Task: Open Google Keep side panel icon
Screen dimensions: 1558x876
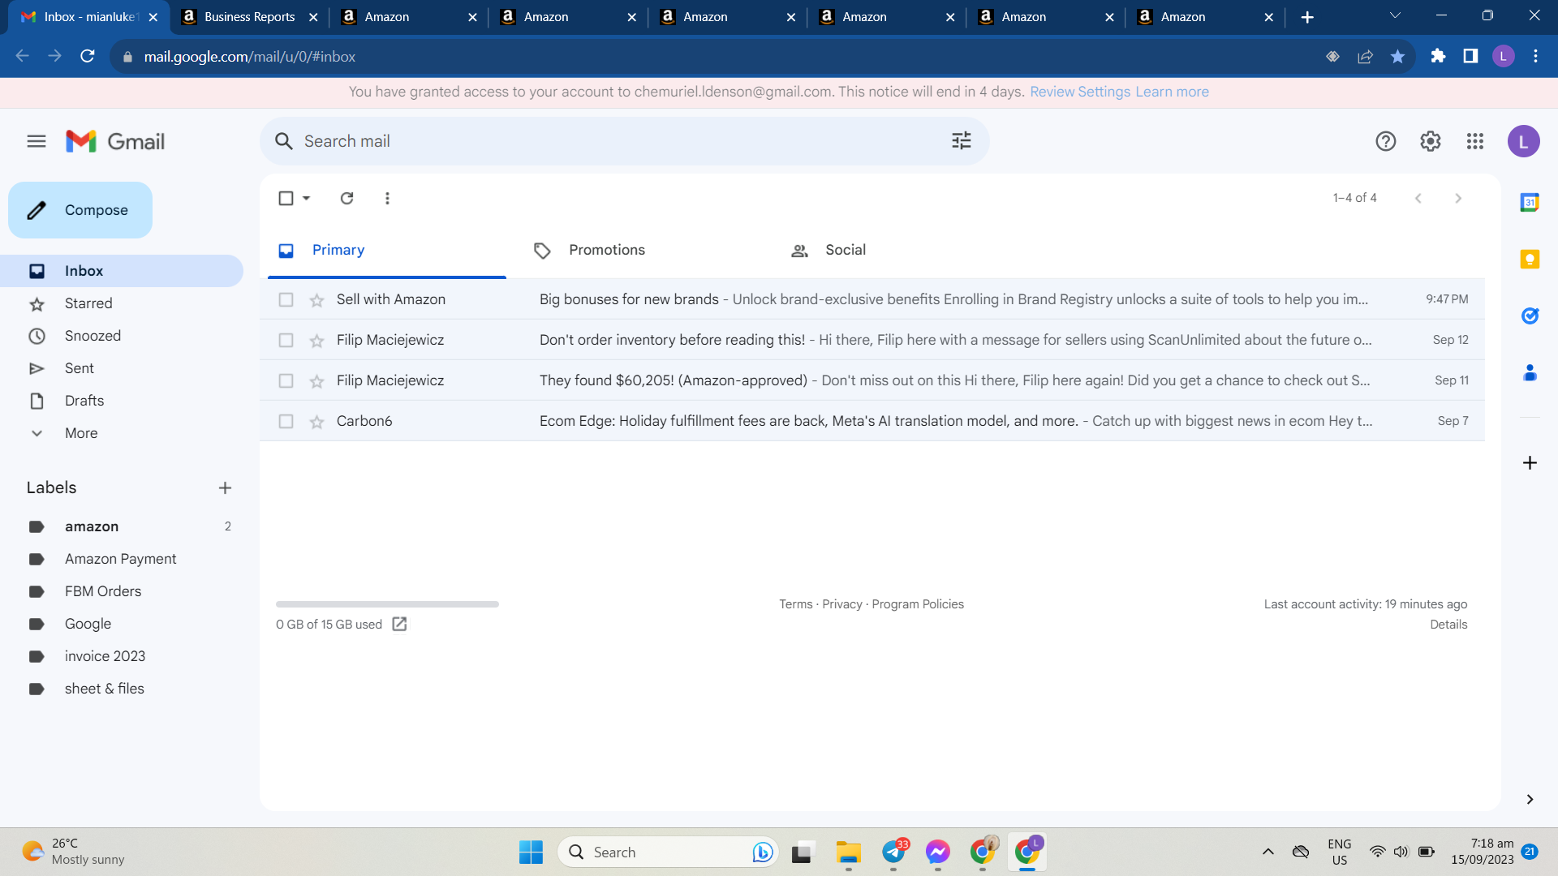Action: pyautogui.click(x=1530, y=260)
